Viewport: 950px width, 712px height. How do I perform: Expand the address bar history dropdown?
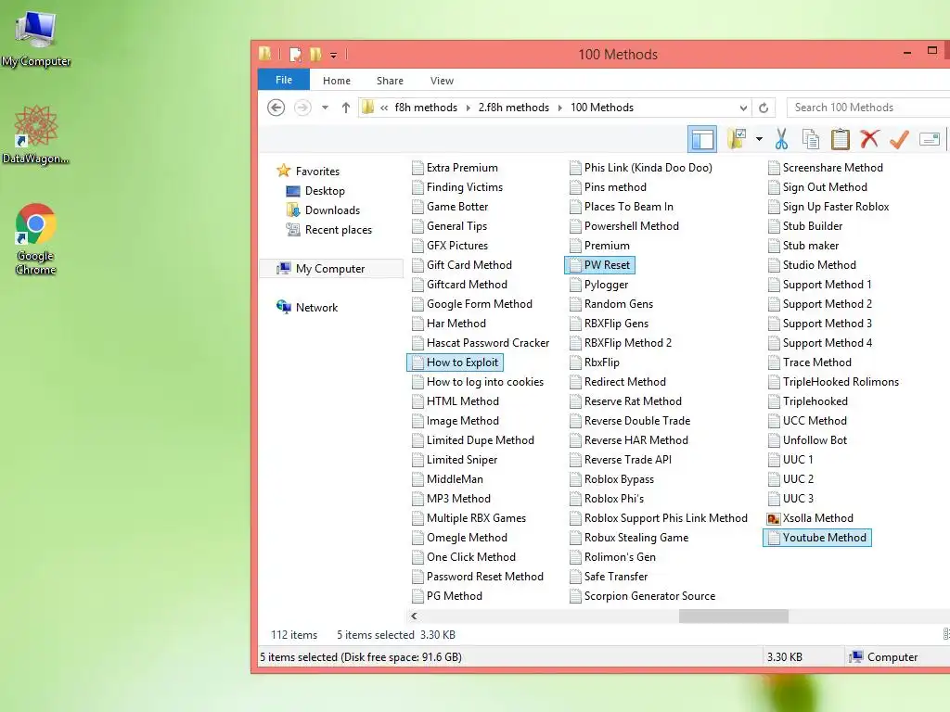point(743,108)
